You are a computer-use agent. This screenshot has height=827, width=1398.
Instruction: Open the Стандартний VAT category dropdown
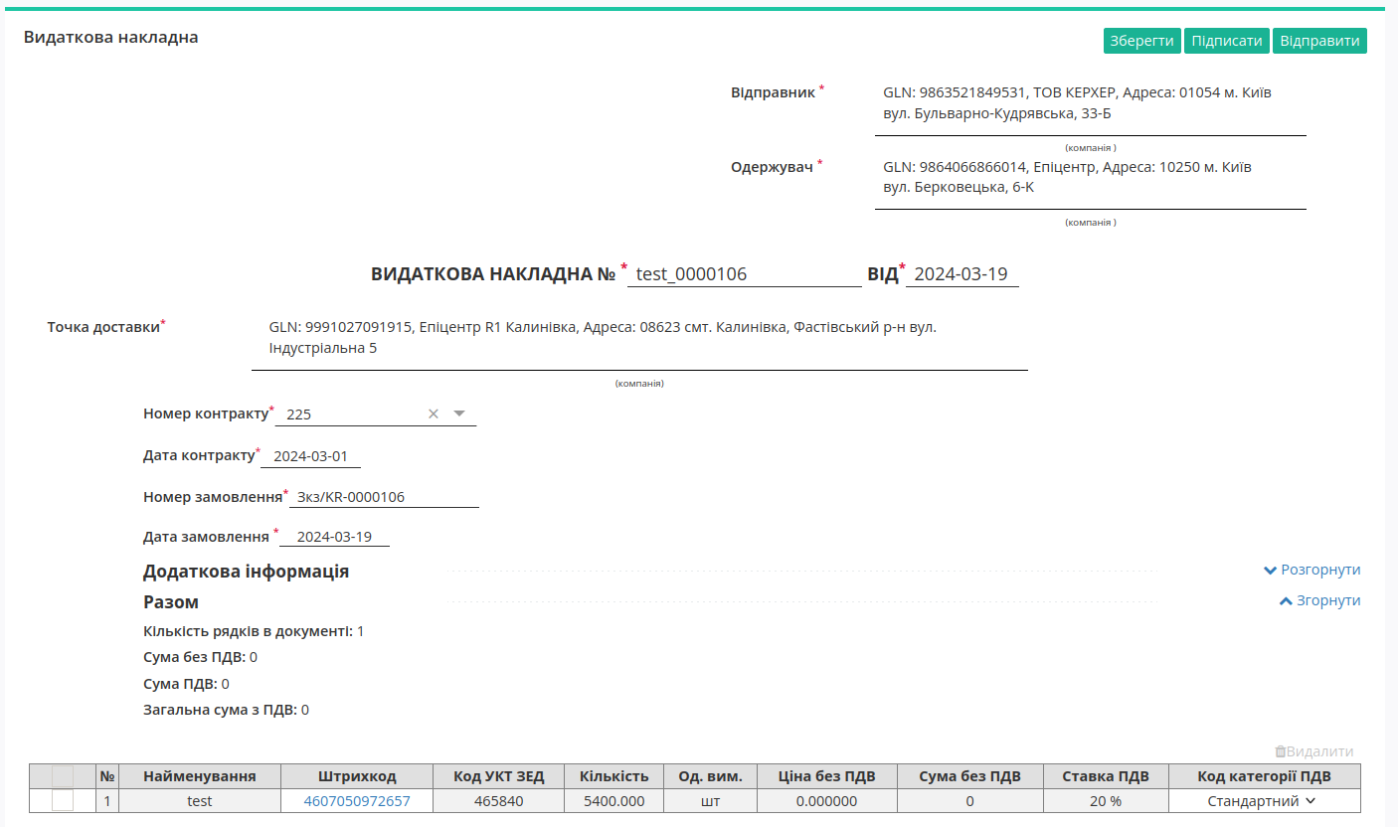coord(1264,801)
